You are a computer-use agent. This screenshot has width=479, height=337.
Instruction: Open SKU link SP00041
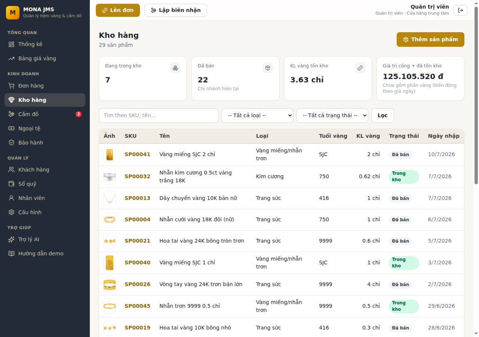(137, 154)
